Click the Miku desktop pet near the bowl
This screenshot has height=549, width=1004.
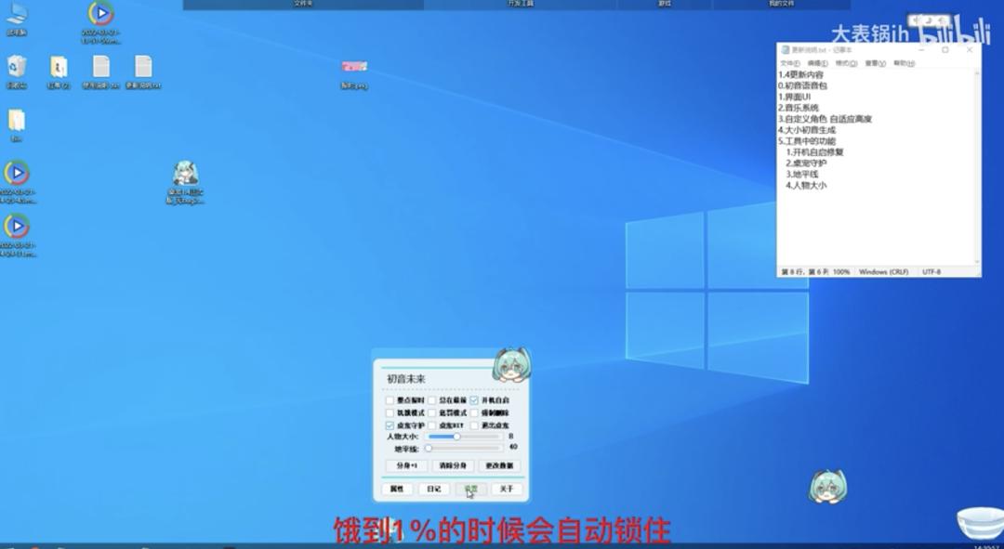pyautogui.click(x=827, y=486)
